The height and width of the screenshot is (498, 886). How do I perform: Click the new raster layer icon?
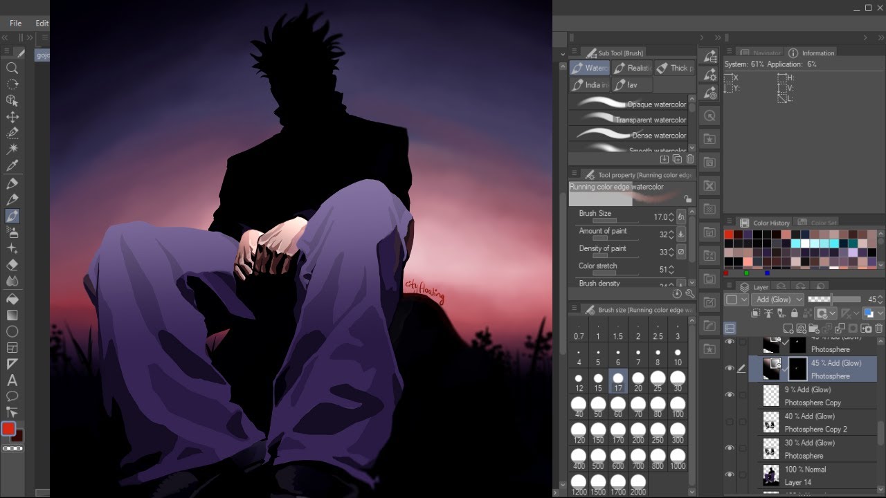click(788, 329)
